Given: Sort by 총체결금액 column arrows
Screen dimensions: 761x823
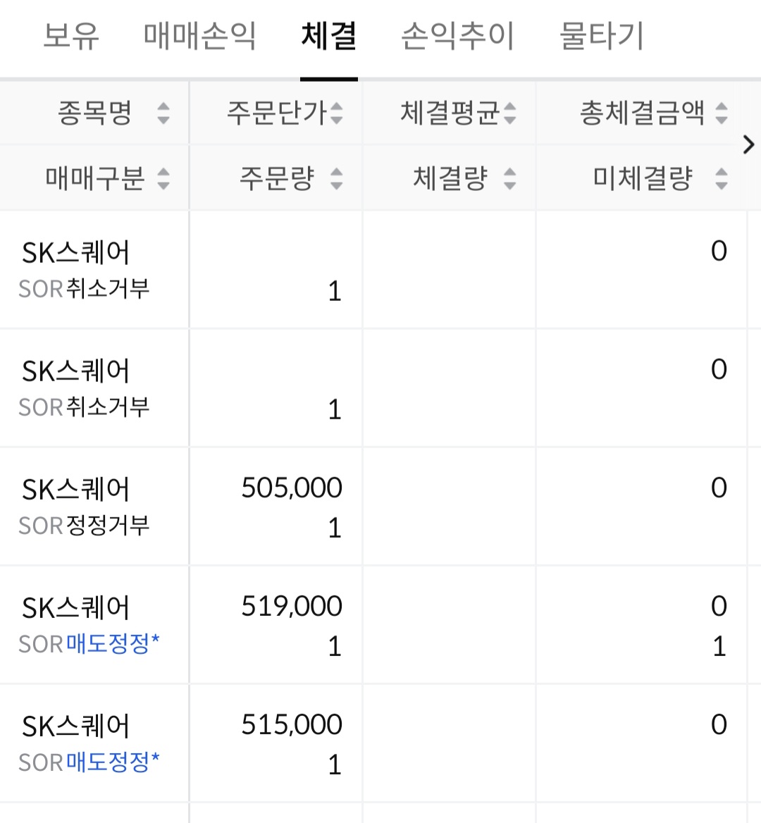Looking at the screenshot, I should 722,113.
